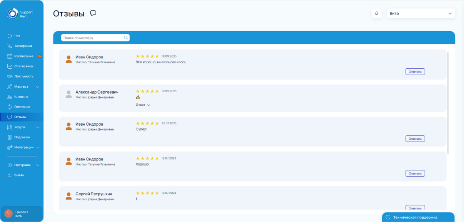Viewport: 464px width, 222px height.
Task: Click the Поиск по мастеру field
Action: pos(93,38)
